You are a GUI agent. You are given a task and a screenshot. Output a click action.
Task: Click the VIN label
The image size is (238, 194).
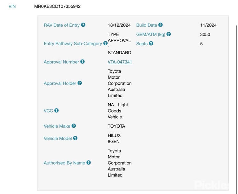point(12,7)
